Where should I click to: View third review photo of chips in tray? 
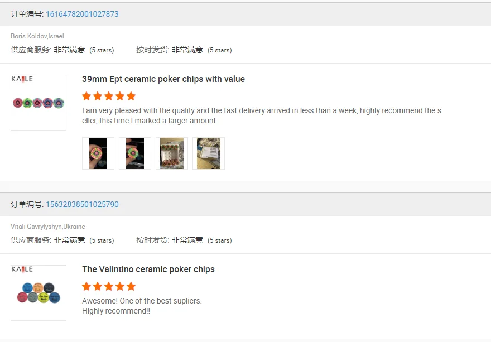click(x=172, y=153)
